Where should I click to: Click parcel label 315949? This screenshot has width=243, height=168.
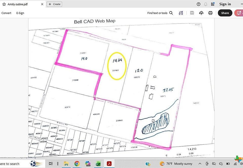click(75, 80)
